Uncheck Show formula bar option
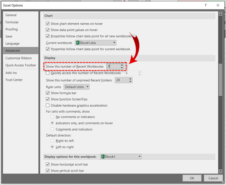 (x=48, y=93)
